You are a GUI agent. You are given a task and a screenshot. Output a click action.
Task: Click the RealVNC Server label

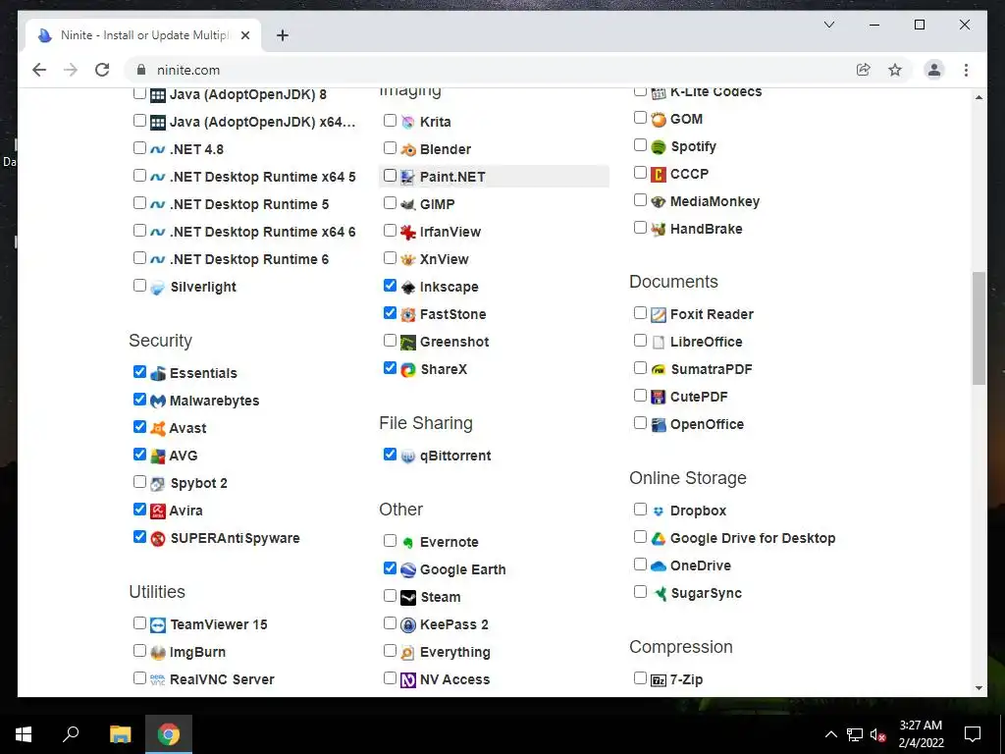click(x=222, y=679)
